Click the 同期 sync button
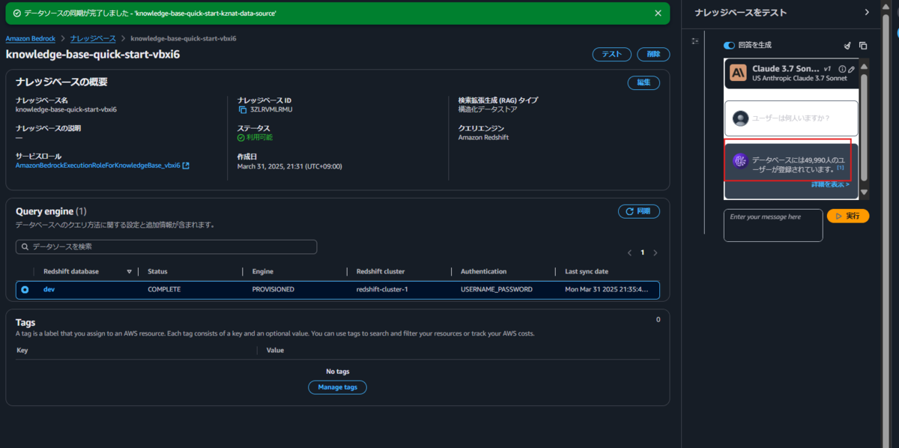 tap(638, 211)
